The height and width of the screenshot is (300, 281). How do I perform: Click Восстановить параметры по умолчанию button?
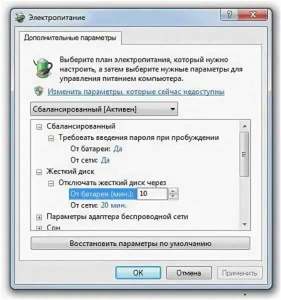(140, 243)
